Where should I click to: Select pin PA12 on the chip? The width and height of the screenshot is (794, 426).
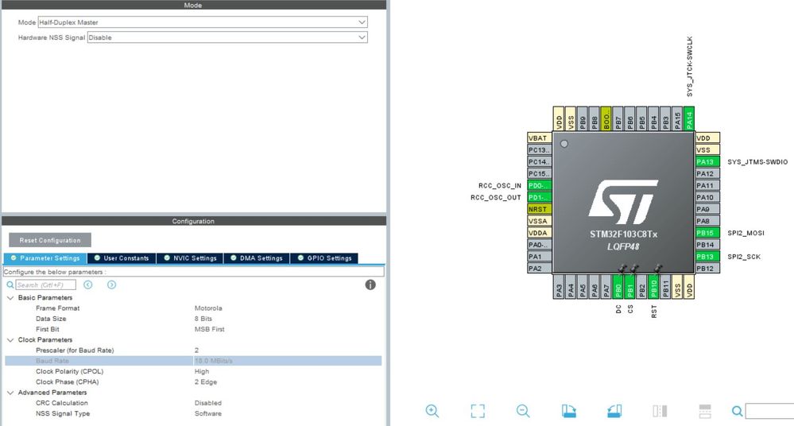click(x=707, y=173)
